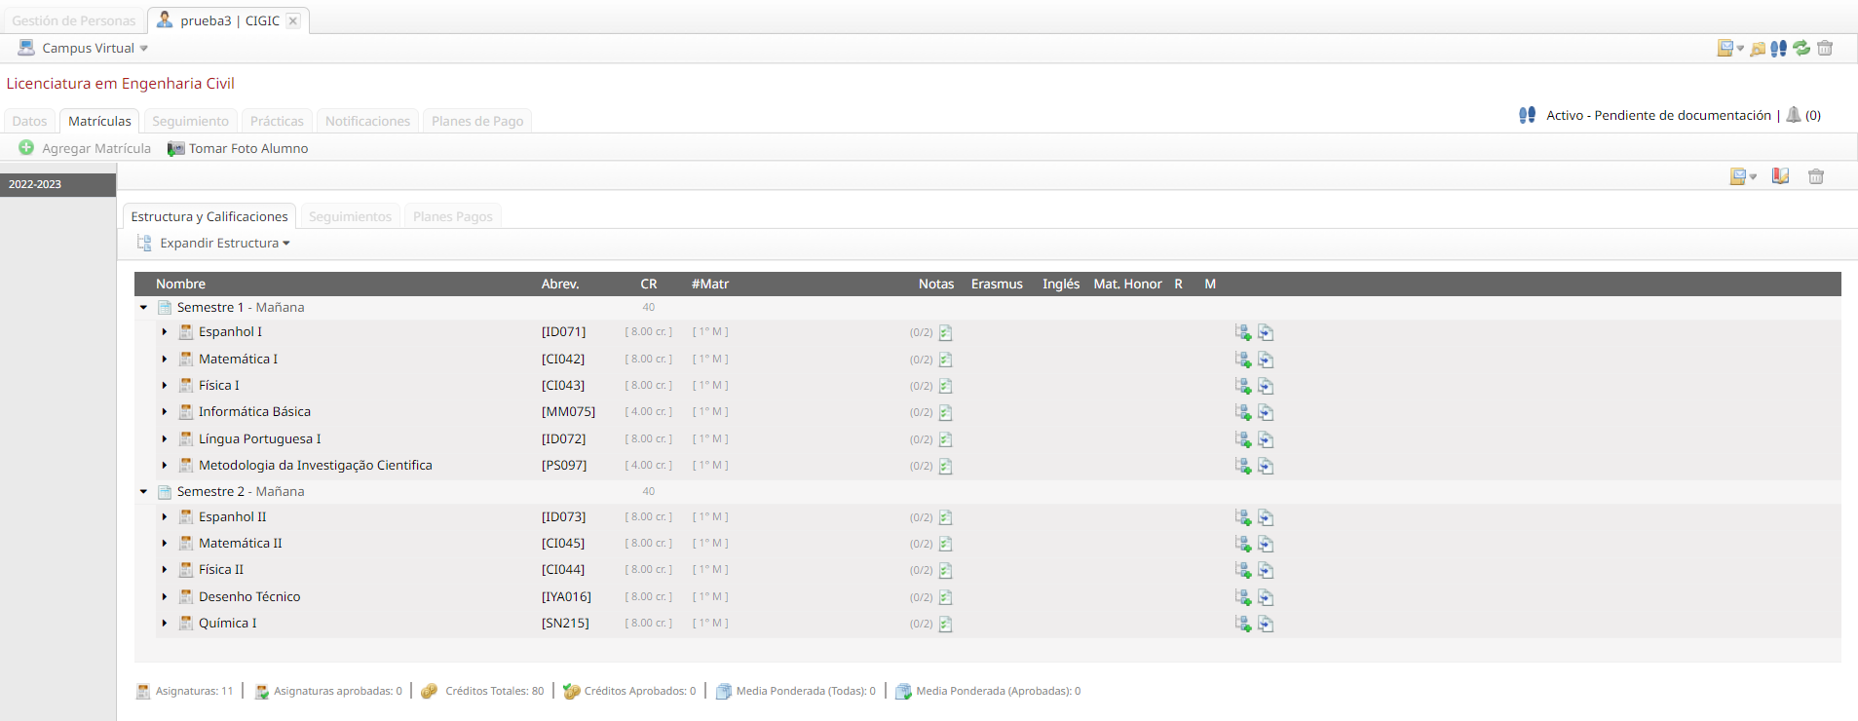The image size is (1858, 721).
Task: Click Agregar Matrícula button
Action: tap(86, 148)
